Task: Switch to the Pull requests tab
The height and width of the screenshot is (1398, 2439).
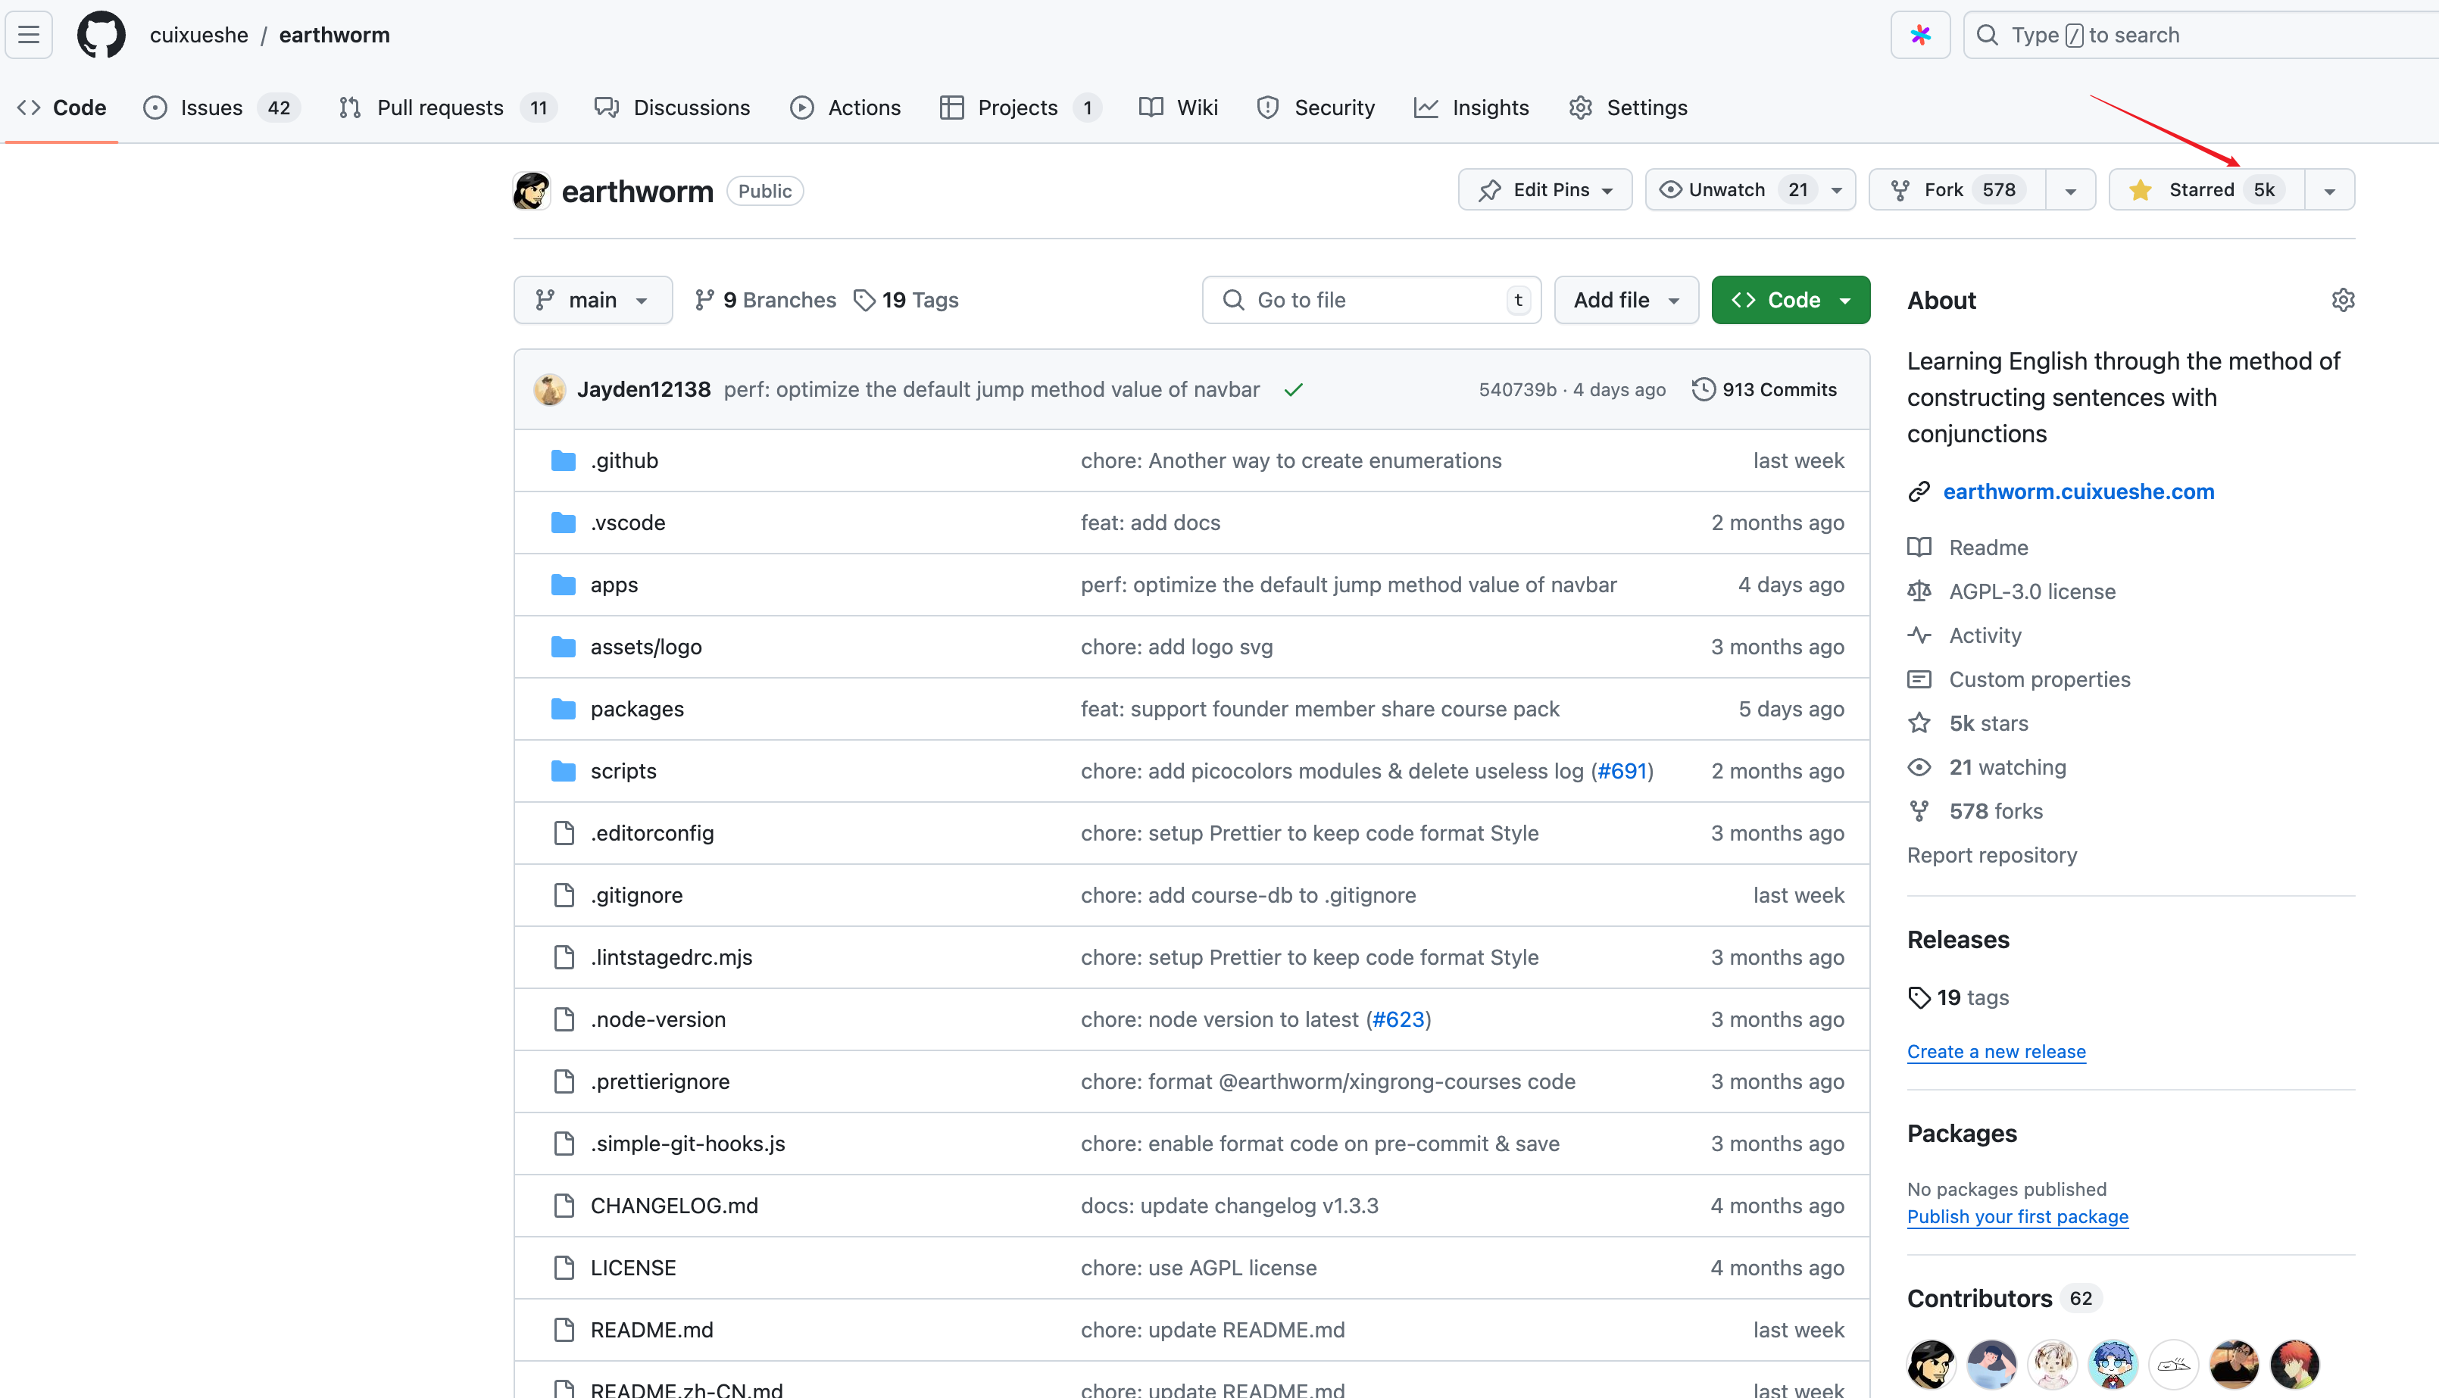Action: (448, 108)
